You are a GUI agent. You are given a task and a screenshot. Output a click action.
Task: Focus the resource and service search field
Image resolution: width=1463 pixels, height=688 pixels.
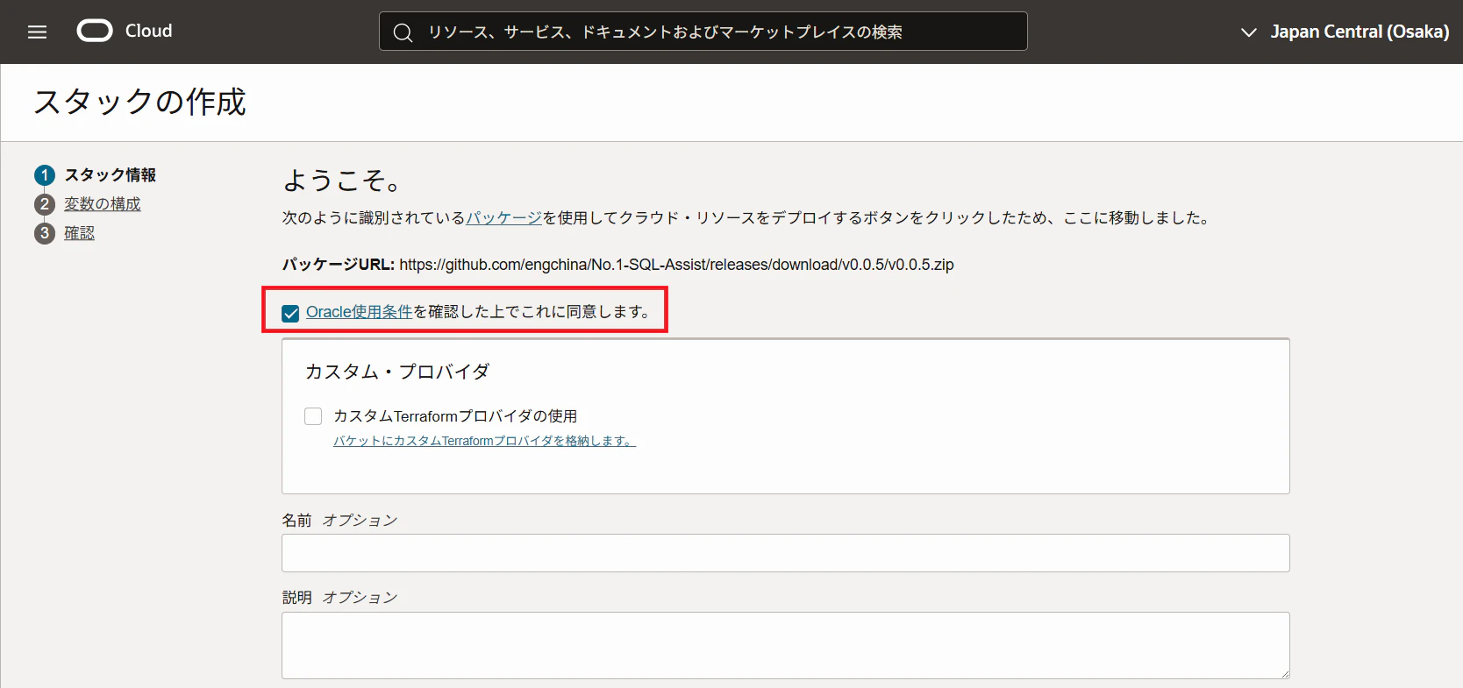(x=703, y=32)
